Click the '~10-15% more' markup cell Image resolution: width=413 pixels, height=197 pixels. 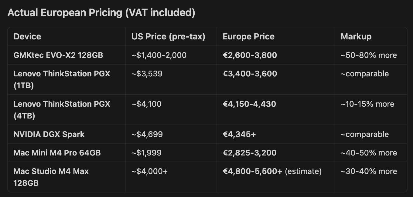[x=367, y=104]
